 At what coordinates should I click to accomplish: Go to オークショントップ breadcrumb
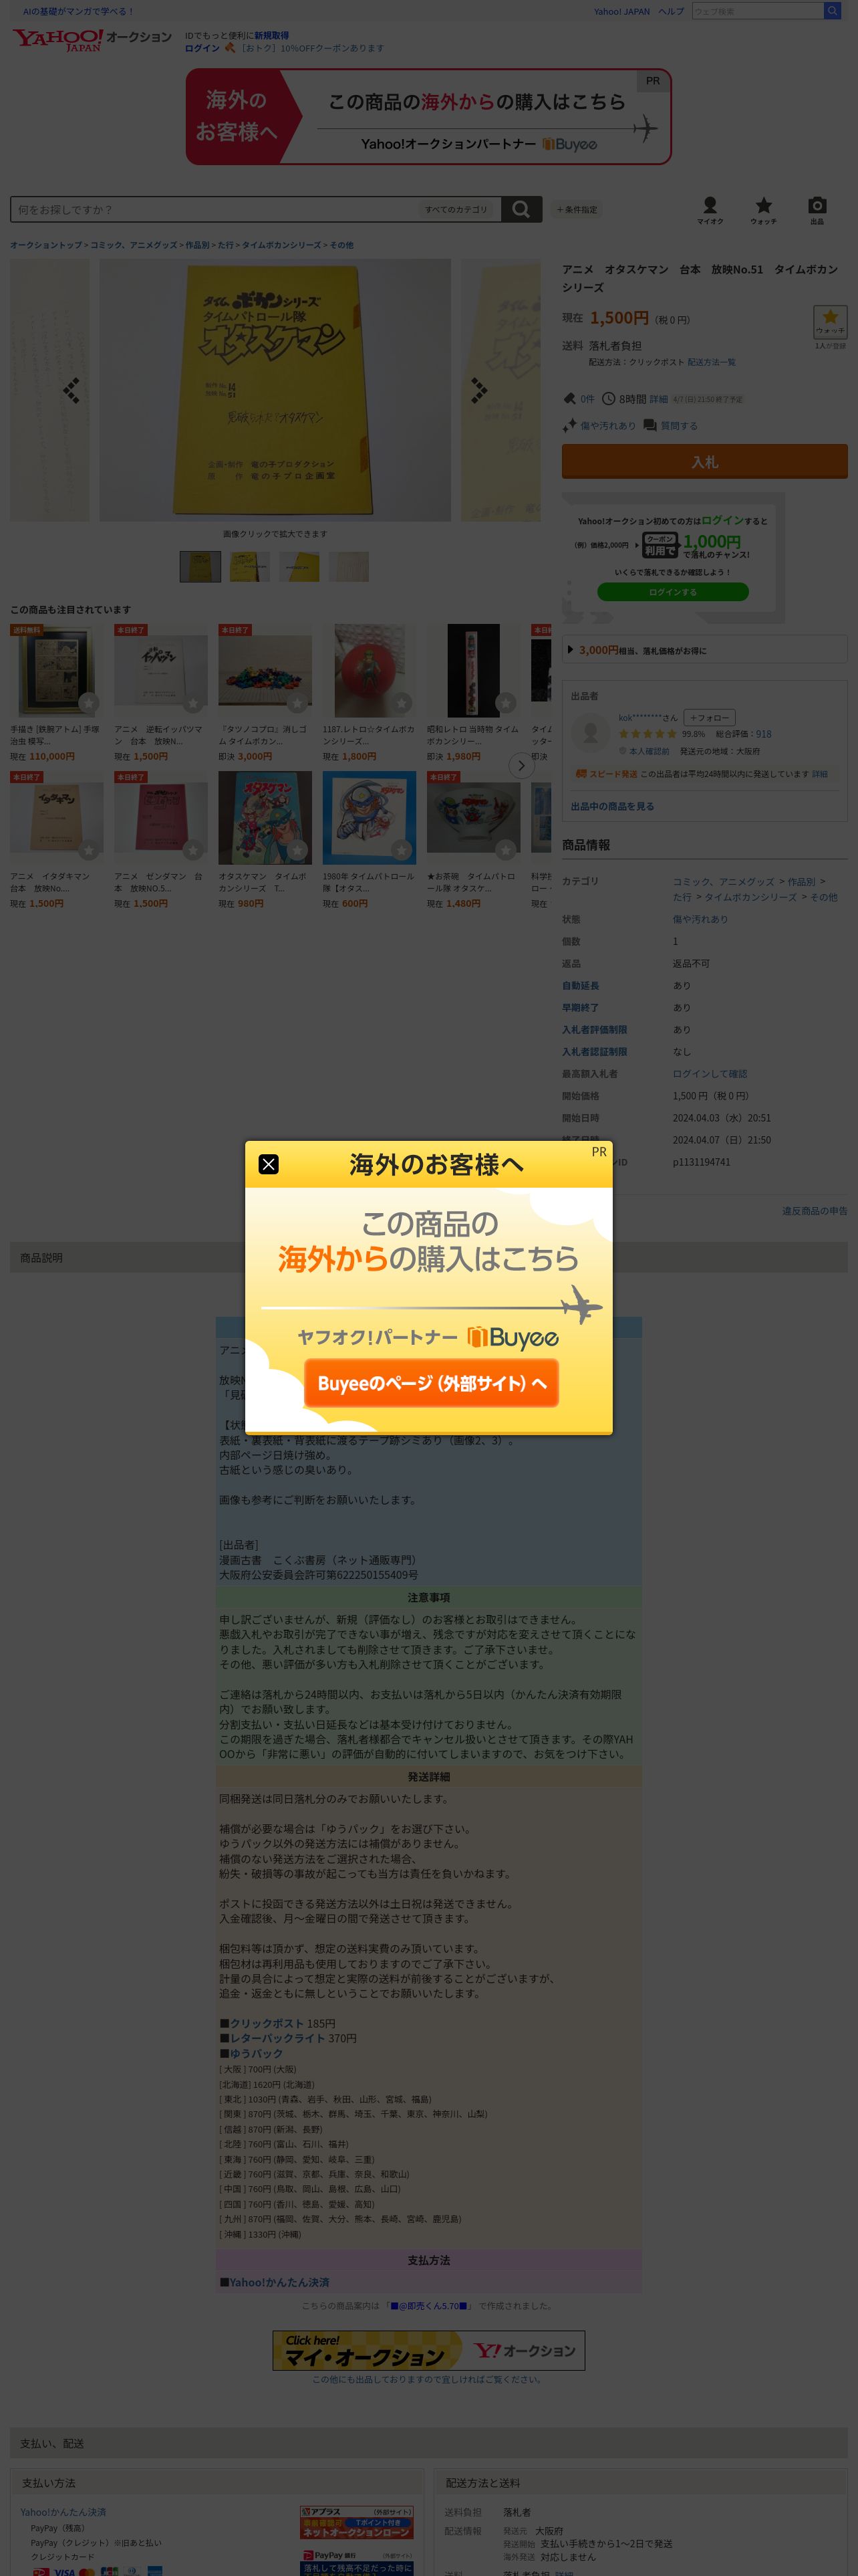pyautogui.click(x=46, y=245)
